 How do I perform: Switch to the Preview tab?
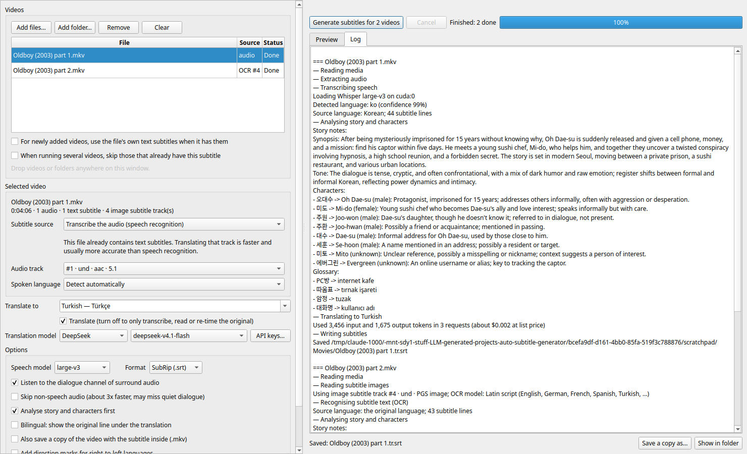[327, 40]
